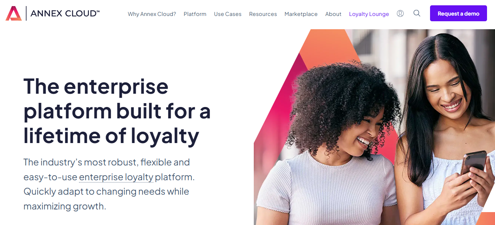Click the ANNEX CLOUD wordmark text
The height and width of the screenshot is (225, 495).
65,14
